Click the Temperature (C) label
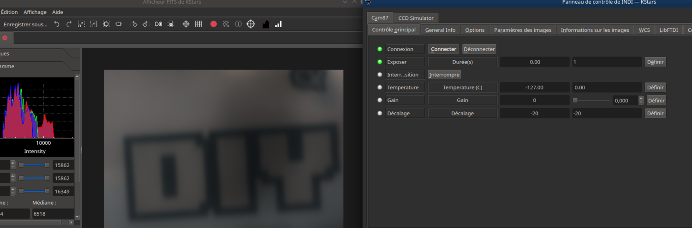The width and height of the screenshot is (692, 228). [x=463, y=88]
